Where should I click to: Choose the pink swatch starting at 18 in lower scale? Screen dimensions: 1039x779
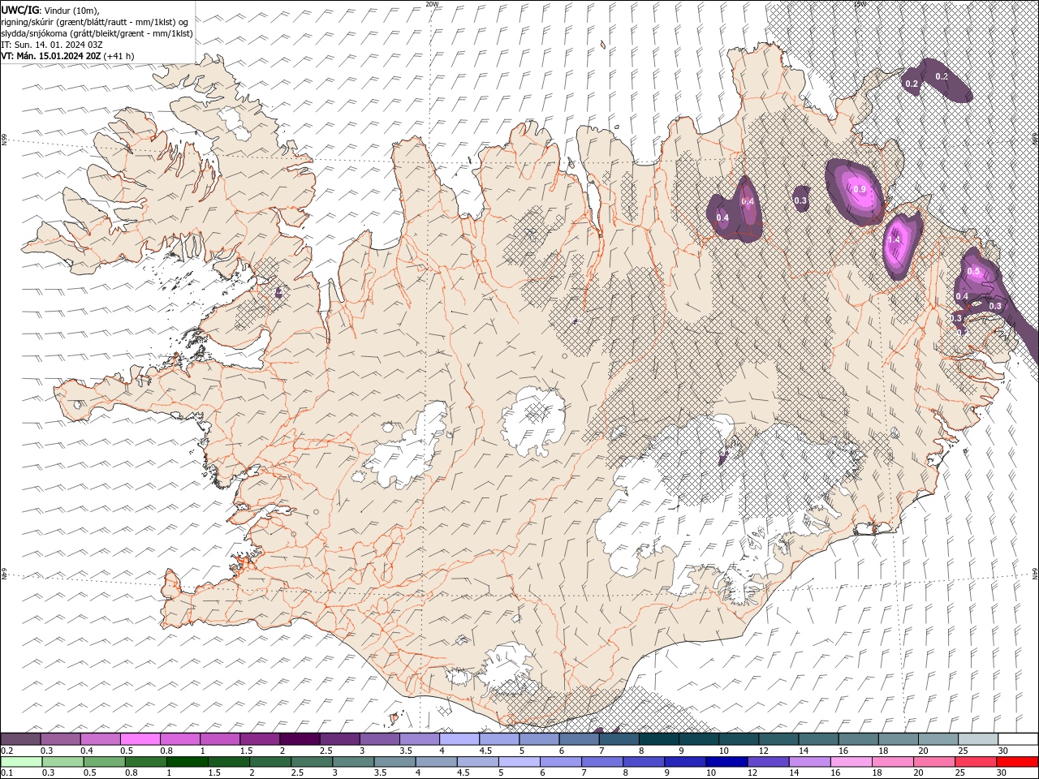893,762
